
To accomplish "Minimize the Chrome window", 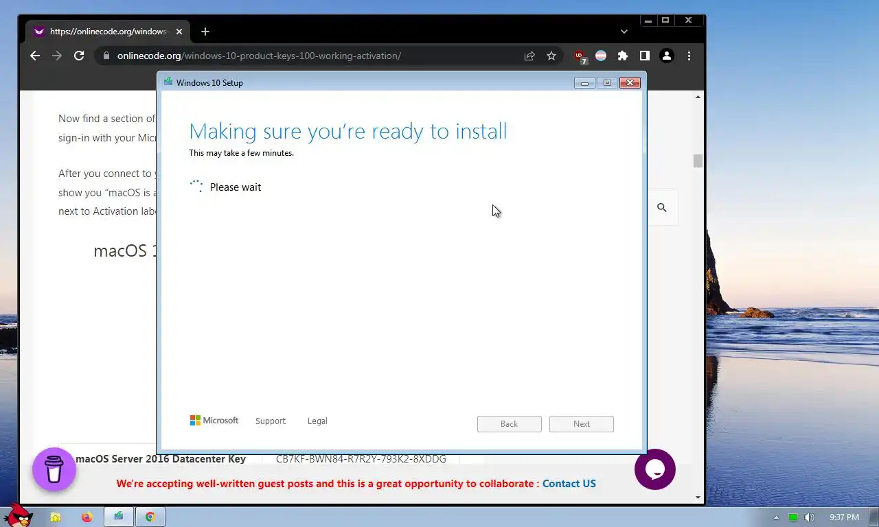I will 648,21.
